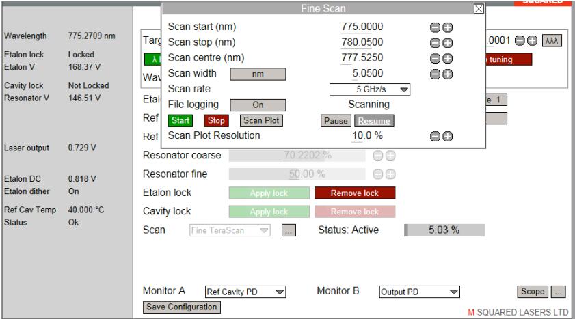Toggle Scan width nm unit button
575x319 pixels.
click(257, 74)
